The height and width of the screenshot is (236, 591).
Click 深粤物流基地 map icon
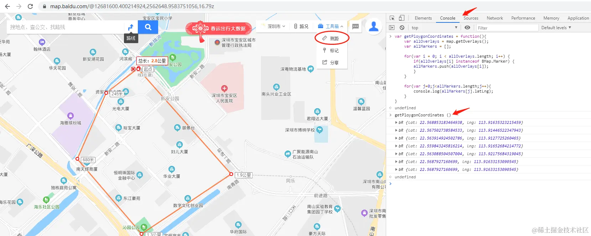(x=311, y=69)
